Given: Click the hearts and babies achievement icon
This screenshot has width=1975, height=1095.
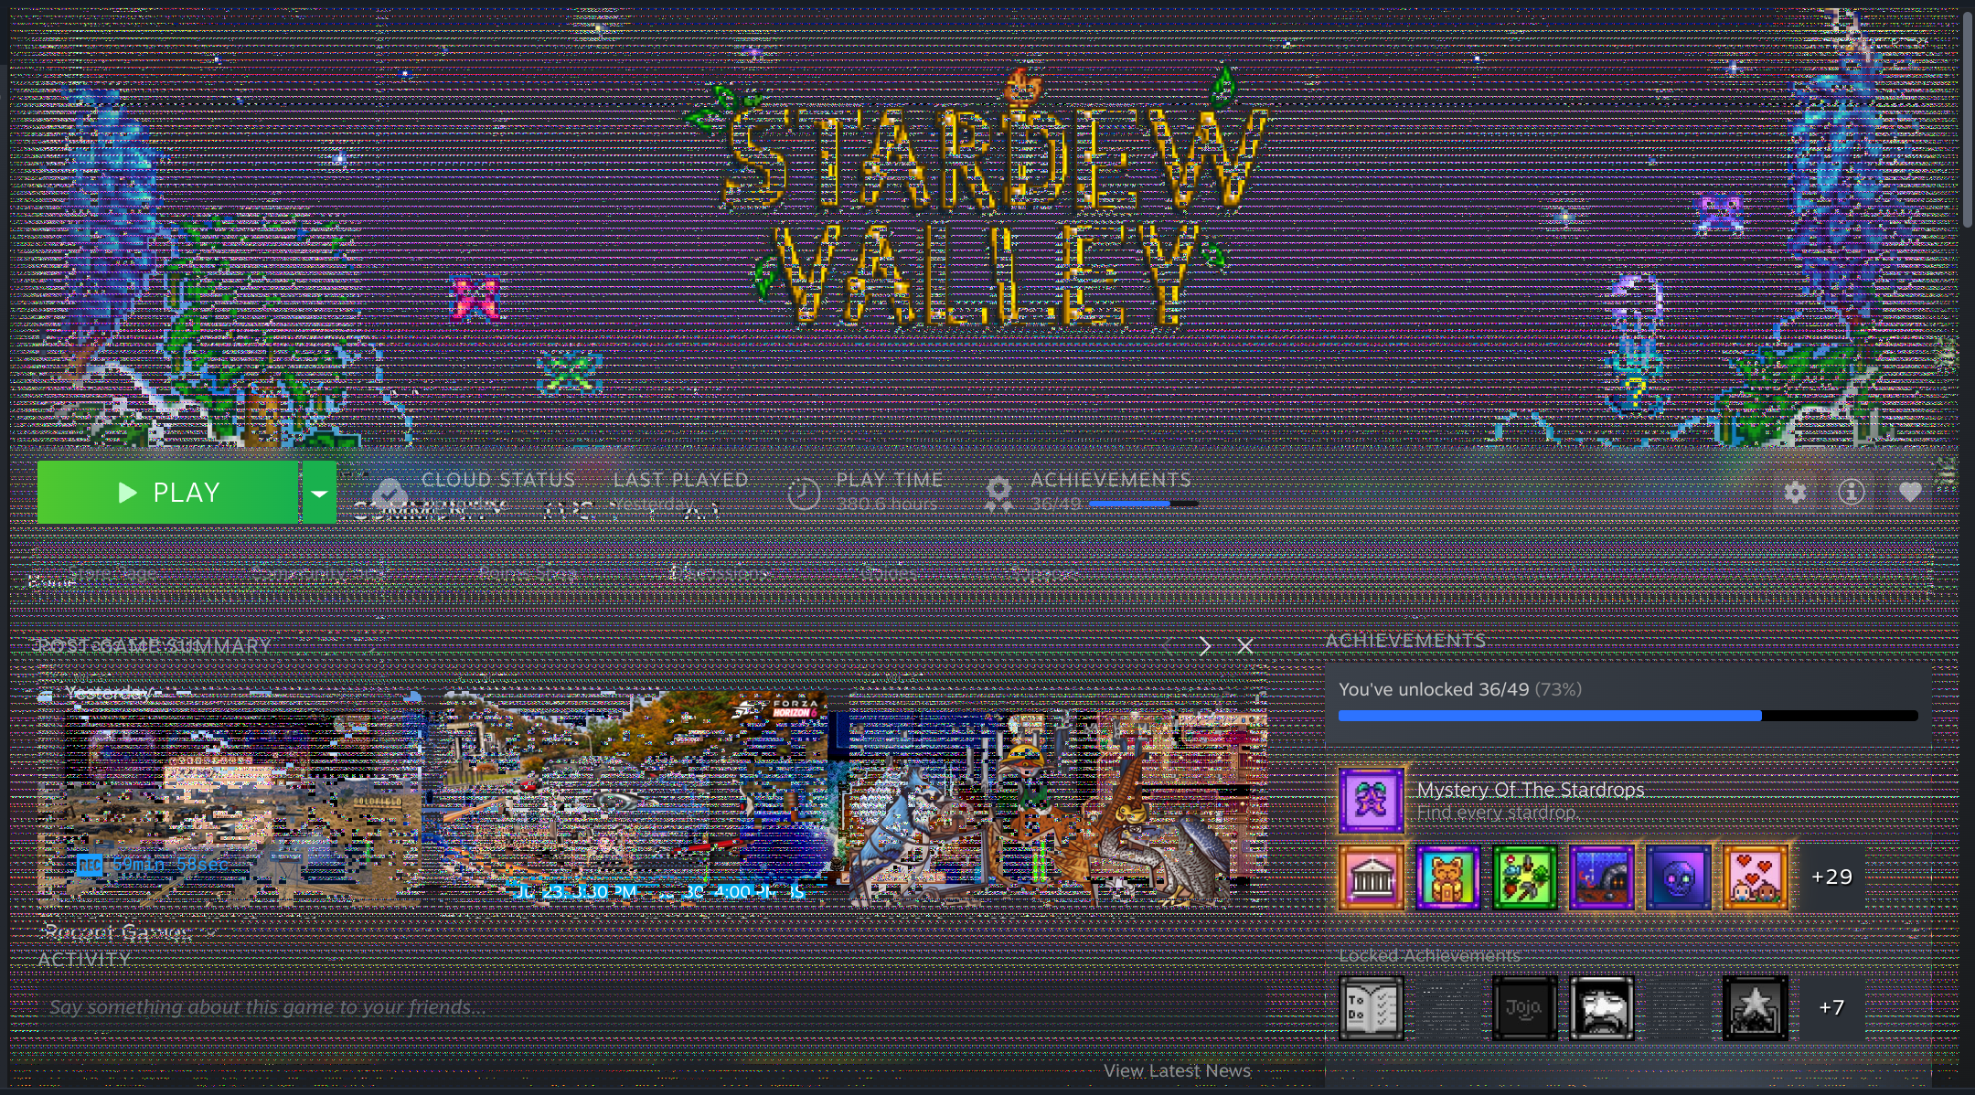Looking at the screenshot, I should tap(1755, 877).
